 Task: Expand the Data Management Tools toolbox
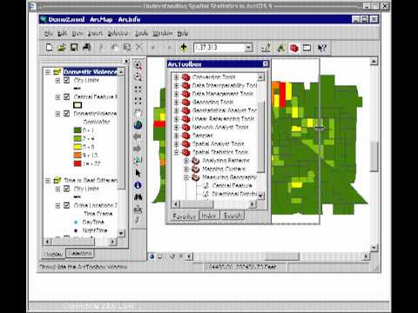click(176, 94)
